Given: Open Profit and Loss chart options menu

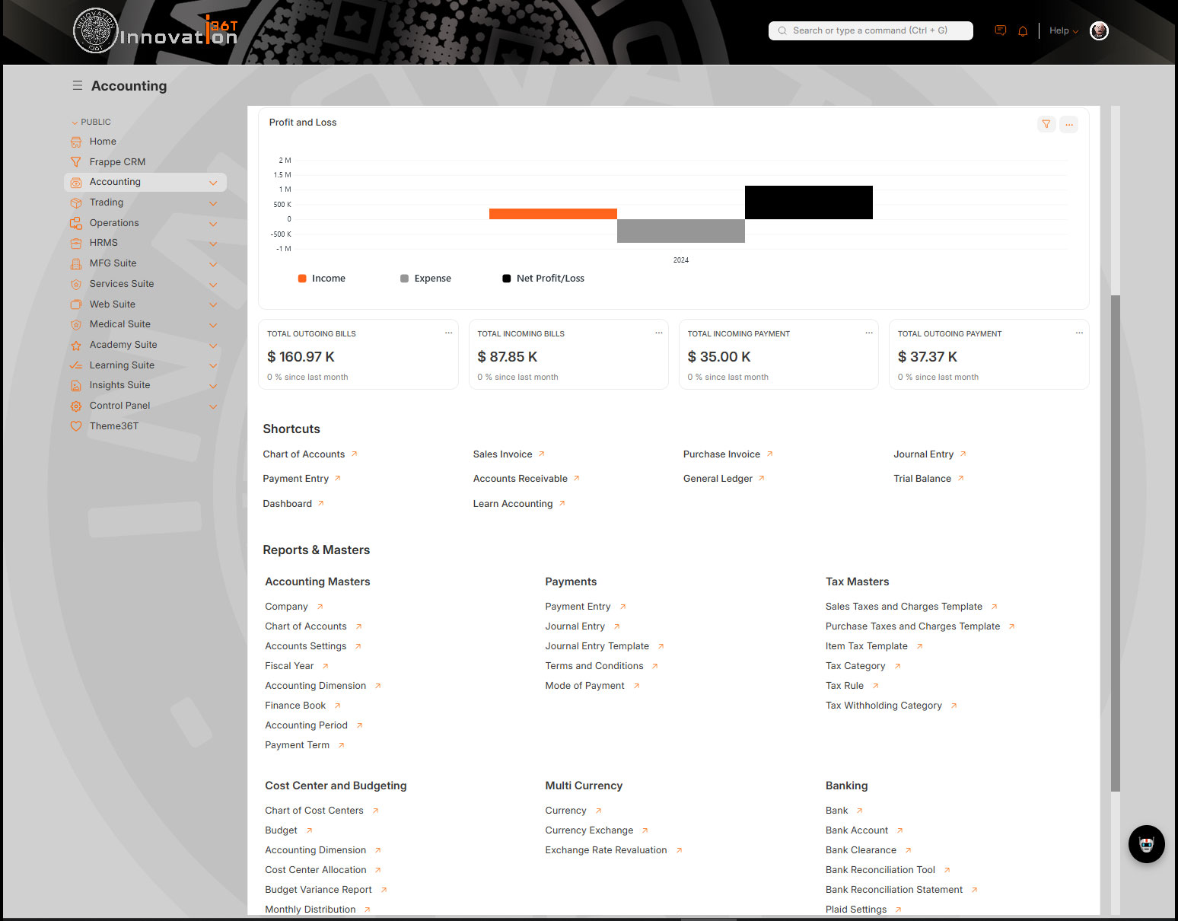Looking at the screenshot, I should [x=1069, y=124].
